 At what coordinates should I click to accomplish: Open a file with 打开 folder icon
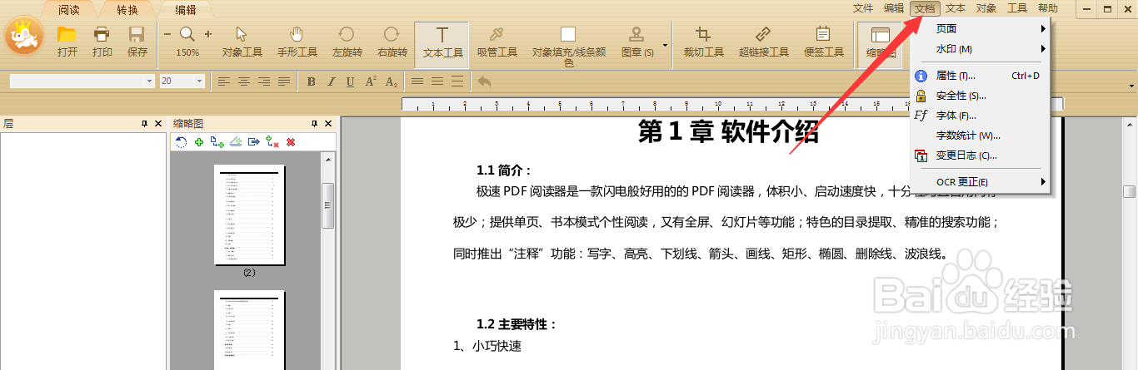[x=67, y=42]
